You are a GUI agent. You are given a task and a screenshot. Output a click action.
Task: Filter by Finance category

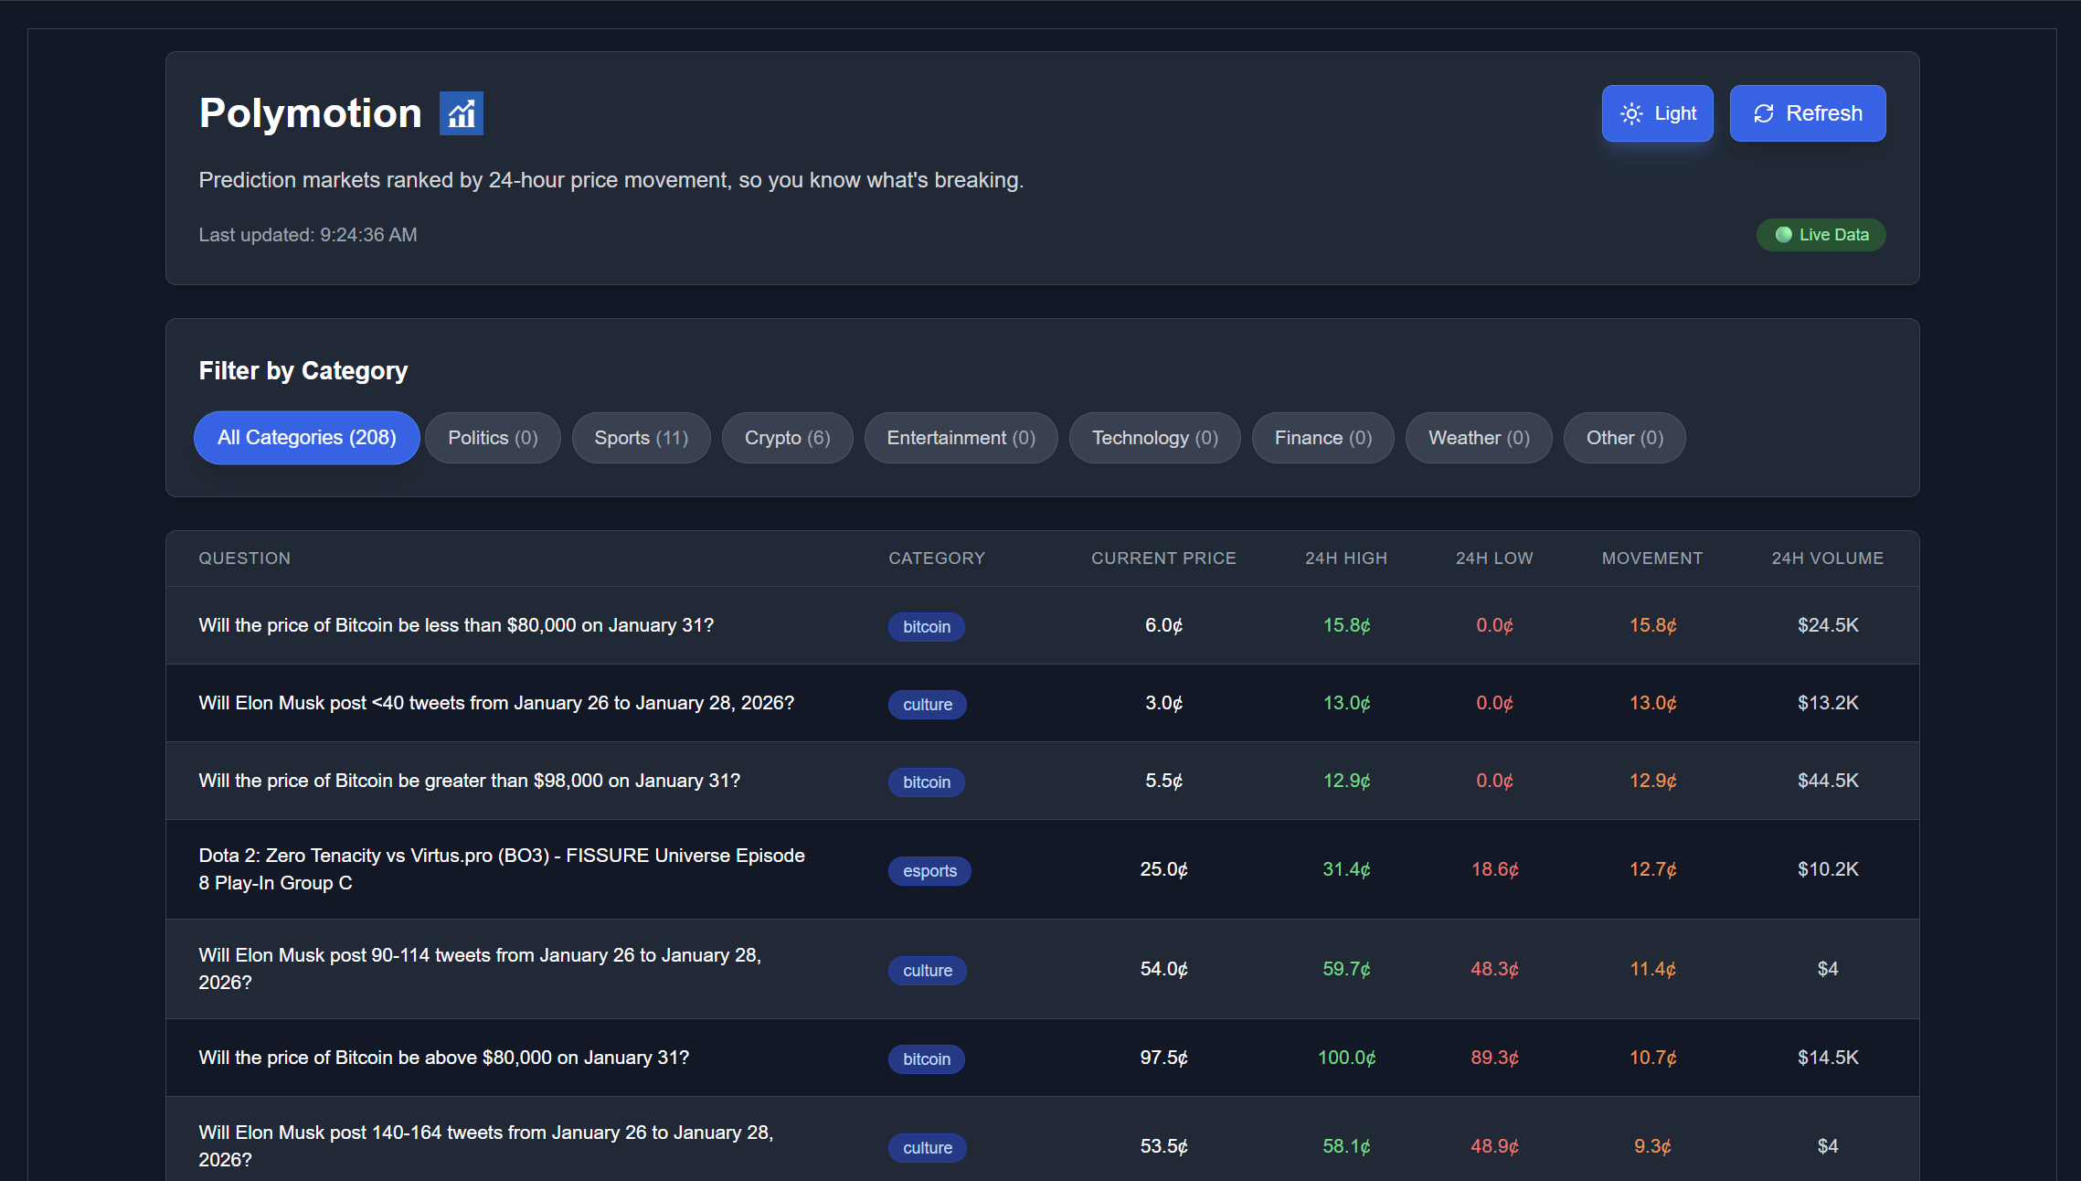point(1322,438)
